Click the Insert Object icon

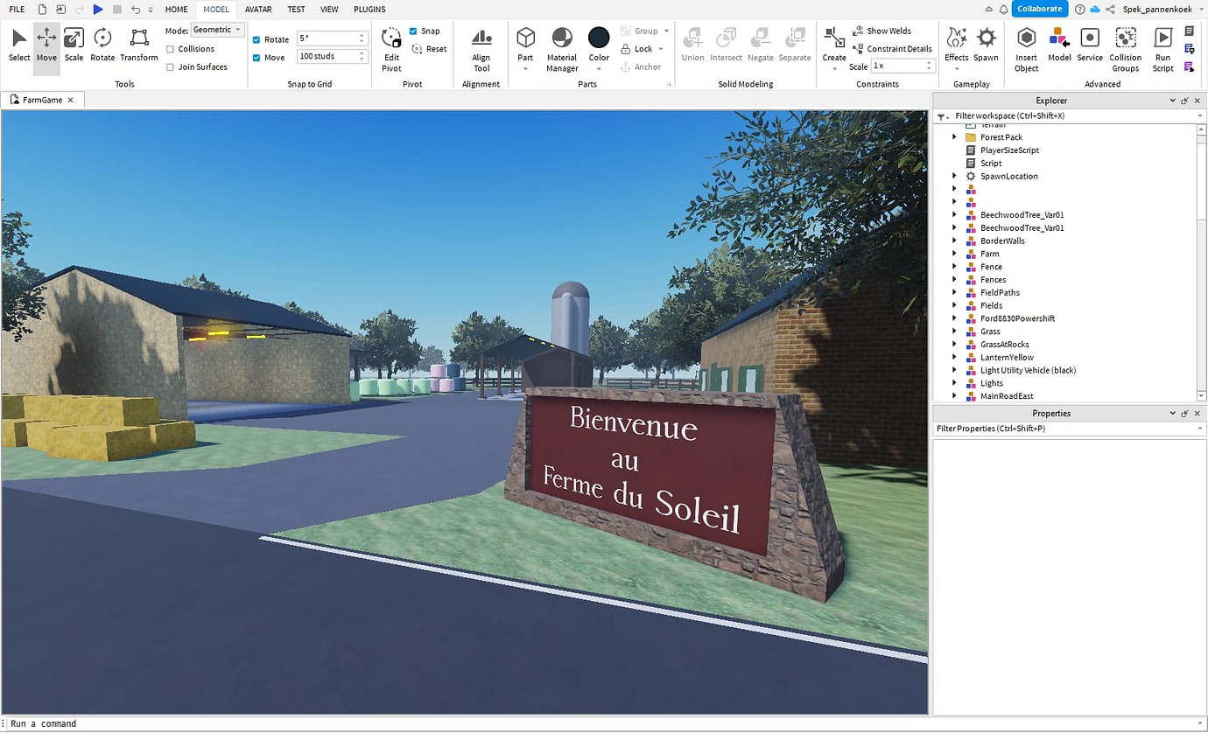[x=1026, y=49]
